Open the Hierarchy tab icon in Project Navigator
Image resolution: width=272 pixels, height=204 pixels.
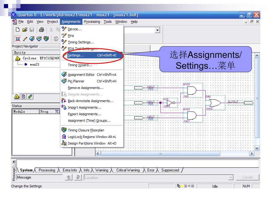pos(17,96)
